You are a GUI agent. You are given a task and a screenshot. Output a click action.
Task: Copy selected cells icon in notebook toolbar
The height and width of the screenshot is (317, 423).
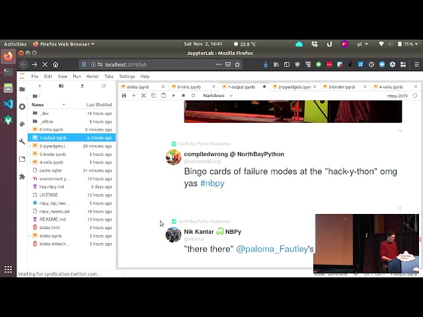(153, 95)
